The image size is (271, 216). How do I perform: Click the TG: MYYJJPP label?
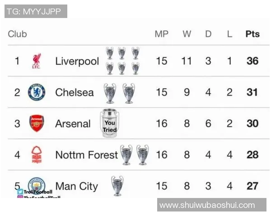point(36,11)
